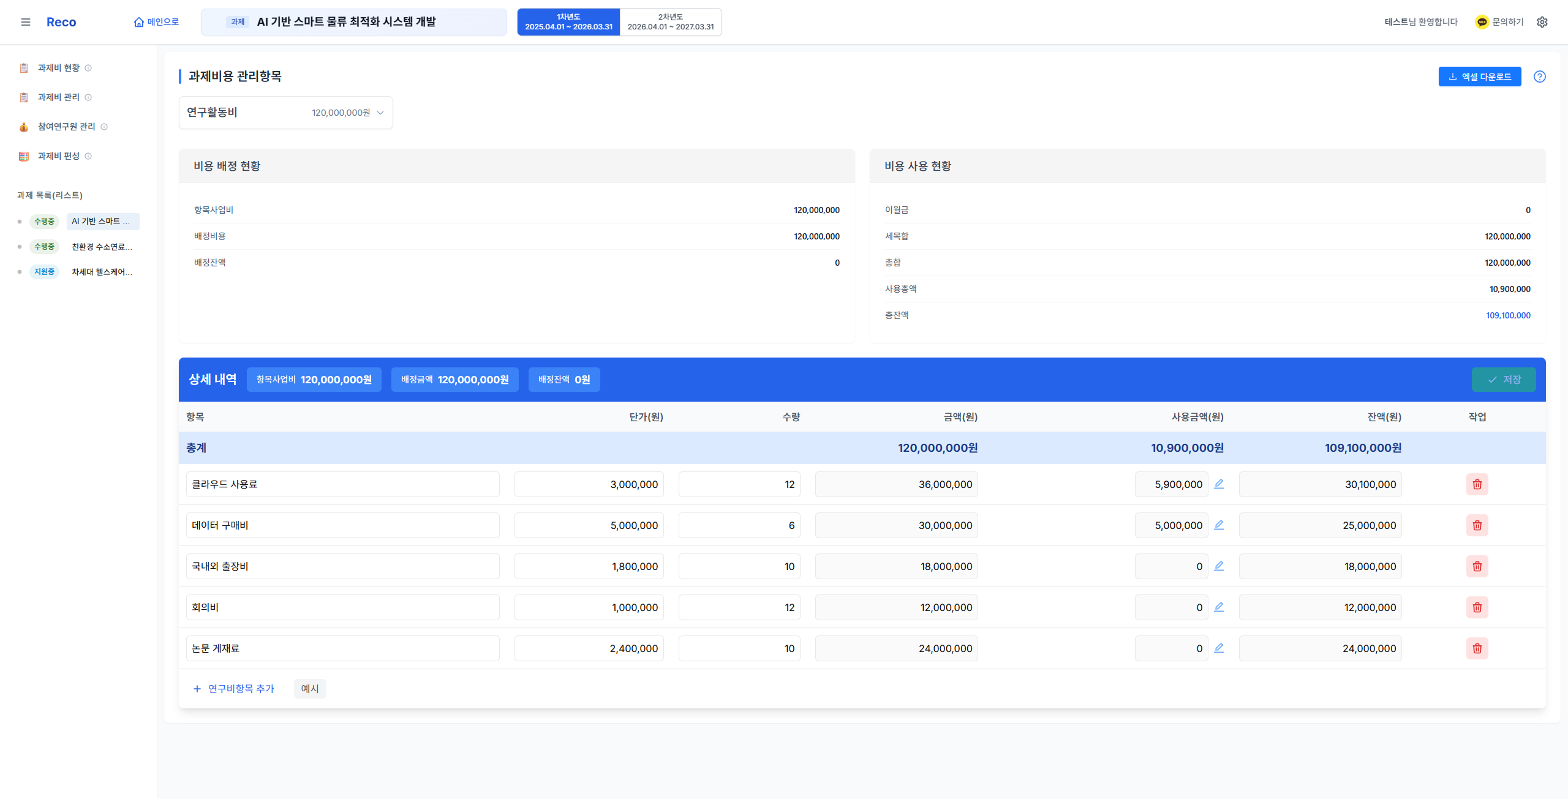
Task: Open 과제비 관리 in sidebar
Action: [58, 97]
